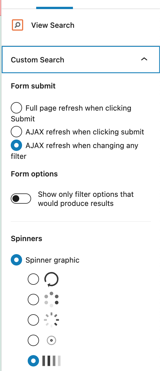Select the circular arrow spinner graphic
The image size is (160, 371).
51,279
